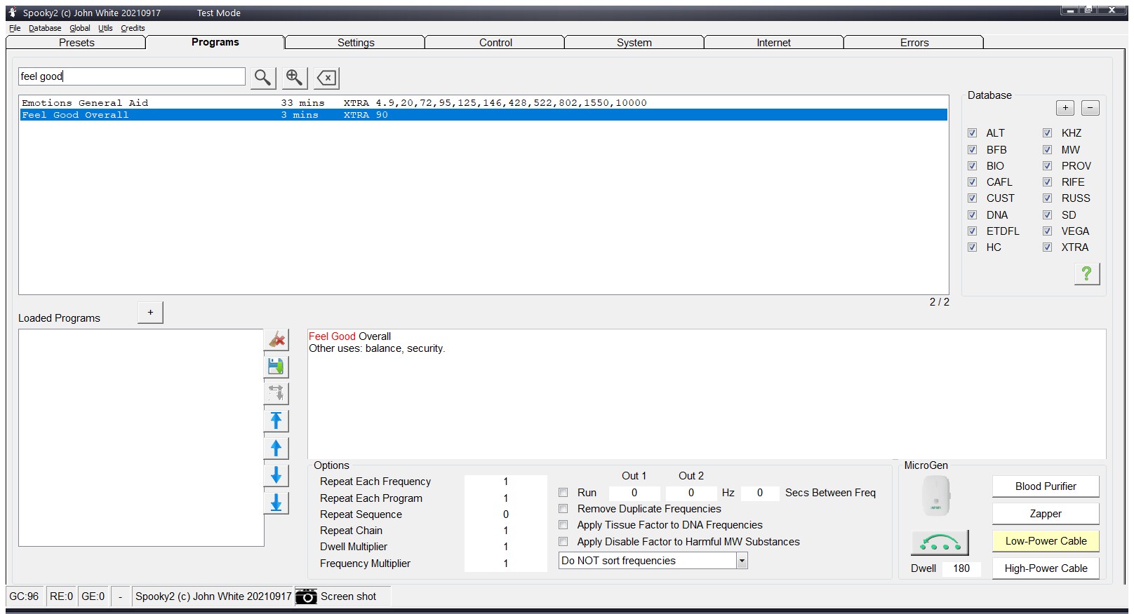
Task: Click the green arc dwell calculator button
Action: coord(940,543)
